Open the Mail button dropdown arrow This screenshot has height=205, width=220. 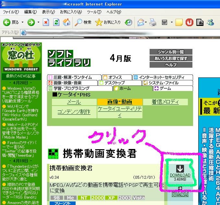pyautogui.click(x=146, y=22)
